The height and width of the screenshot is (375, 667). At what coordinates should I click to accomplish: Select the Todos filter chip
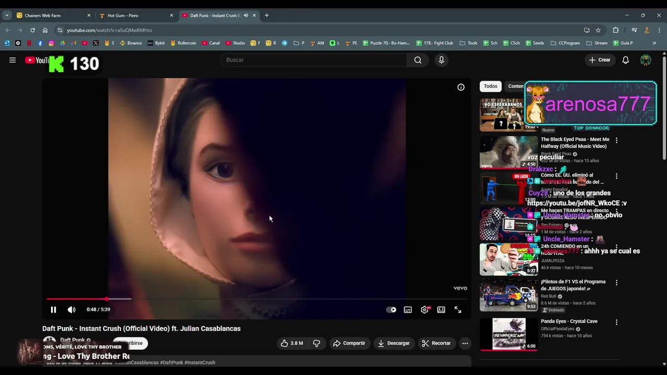point(490,86)
